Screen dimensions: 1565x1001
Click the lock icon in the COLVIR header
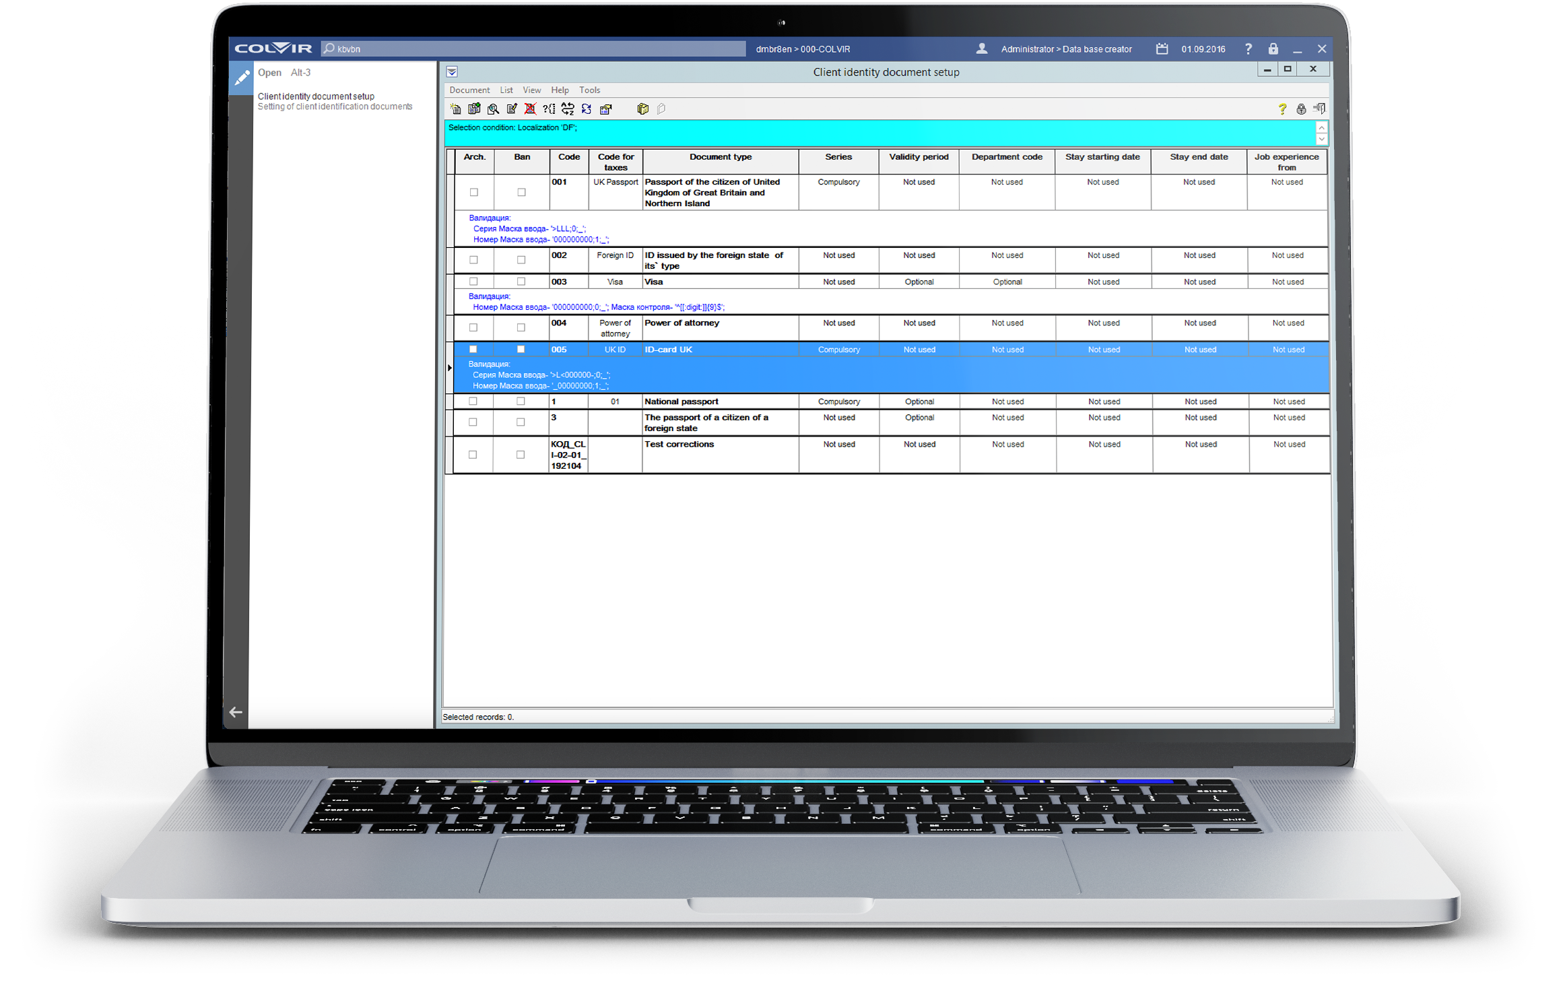pos(1273,49)
